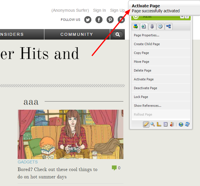200x186 pixels.
Task: Choose Create Child Page
Action: 147,44
